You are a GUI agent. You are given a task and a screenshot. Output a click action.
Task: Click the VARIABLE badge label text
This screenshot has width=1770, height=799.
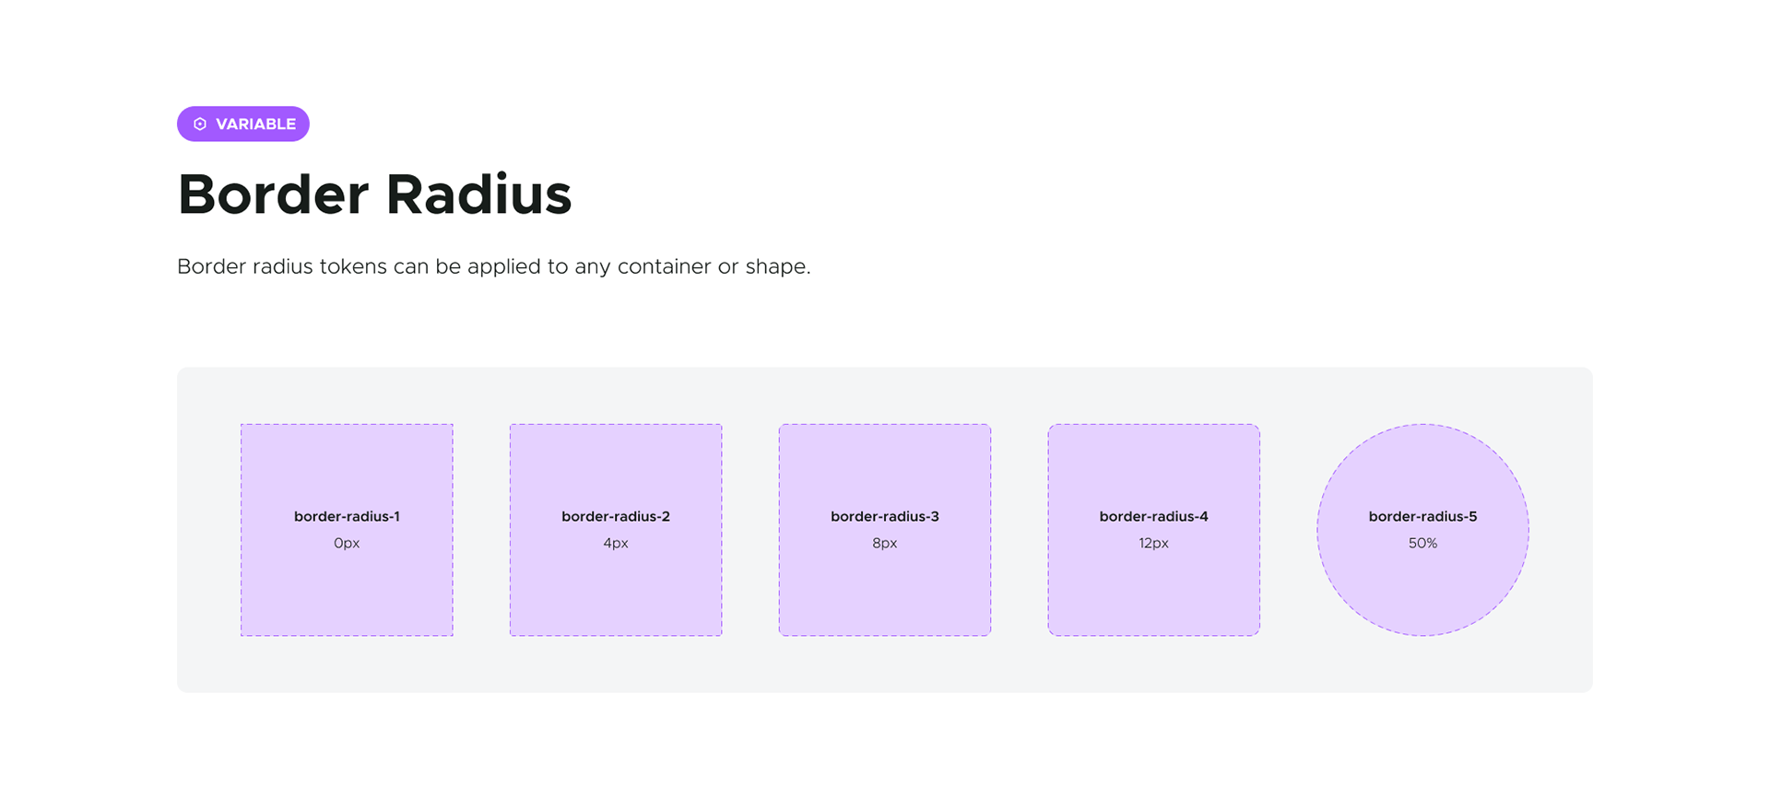255,124
